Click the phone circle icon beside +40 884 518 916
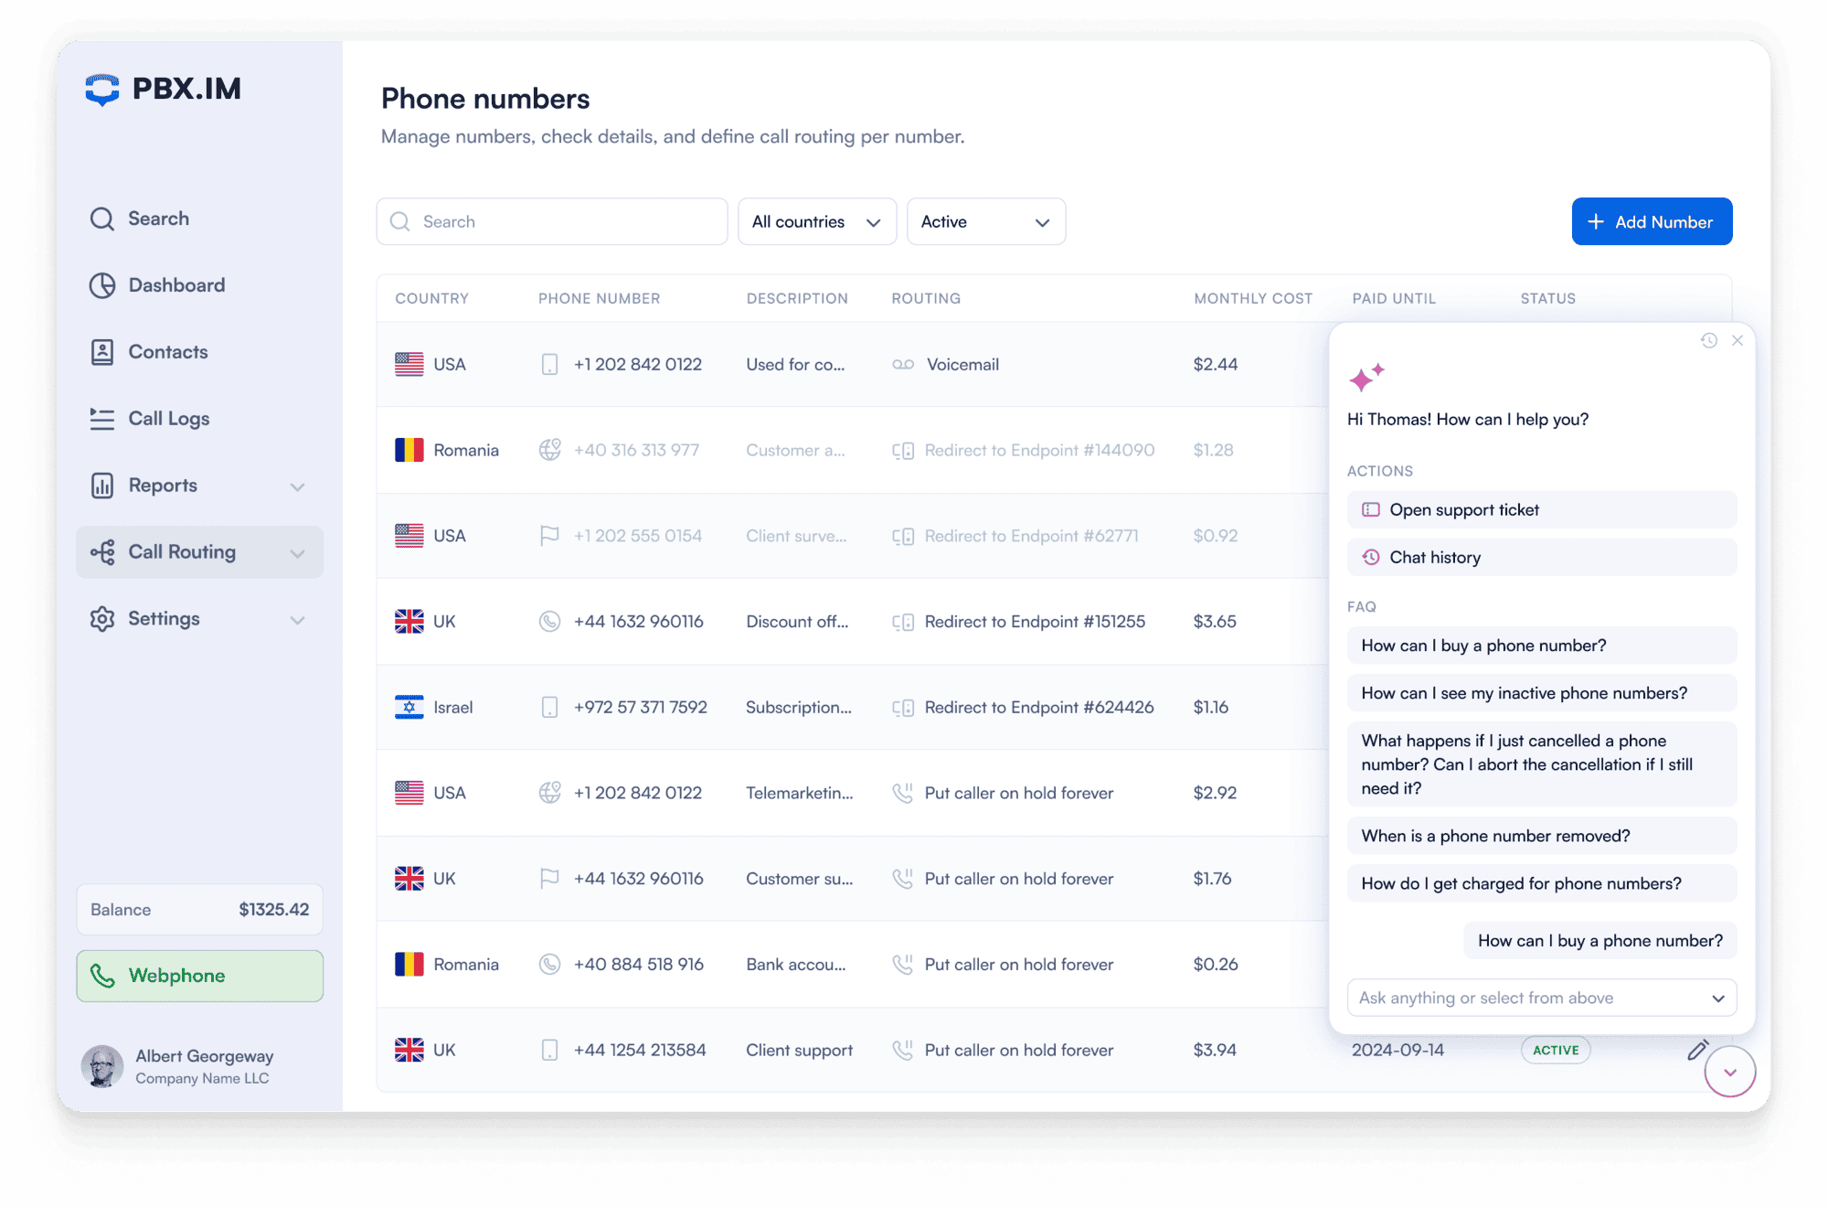 click(x=549, y=965)
